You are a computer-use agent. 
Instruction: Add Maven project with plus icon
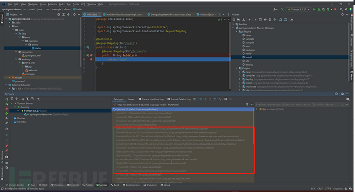pyautogui.click(x=249, y=20)
